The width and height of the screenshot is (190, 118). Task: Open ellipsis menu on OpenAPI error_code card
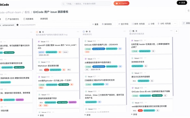point(52,41)
